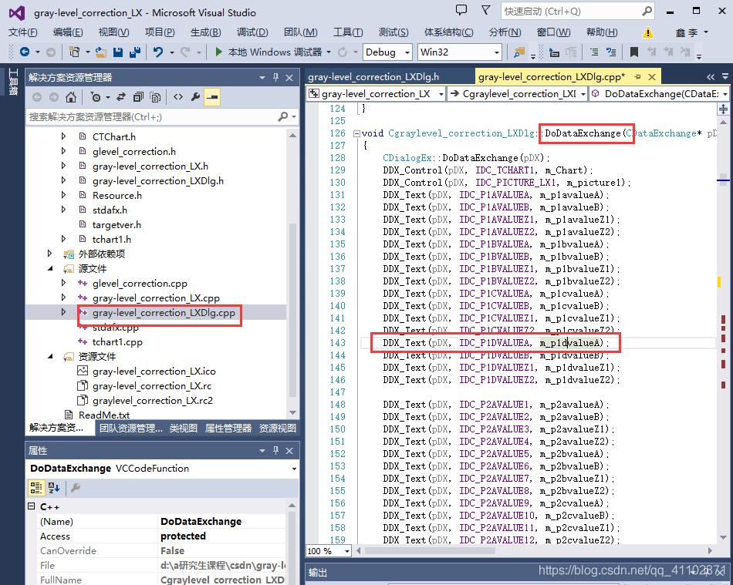The width and height of the screenshot is (733, 585).
Task: Open the 调试(D) menu
Action: (x=252, y=32)
